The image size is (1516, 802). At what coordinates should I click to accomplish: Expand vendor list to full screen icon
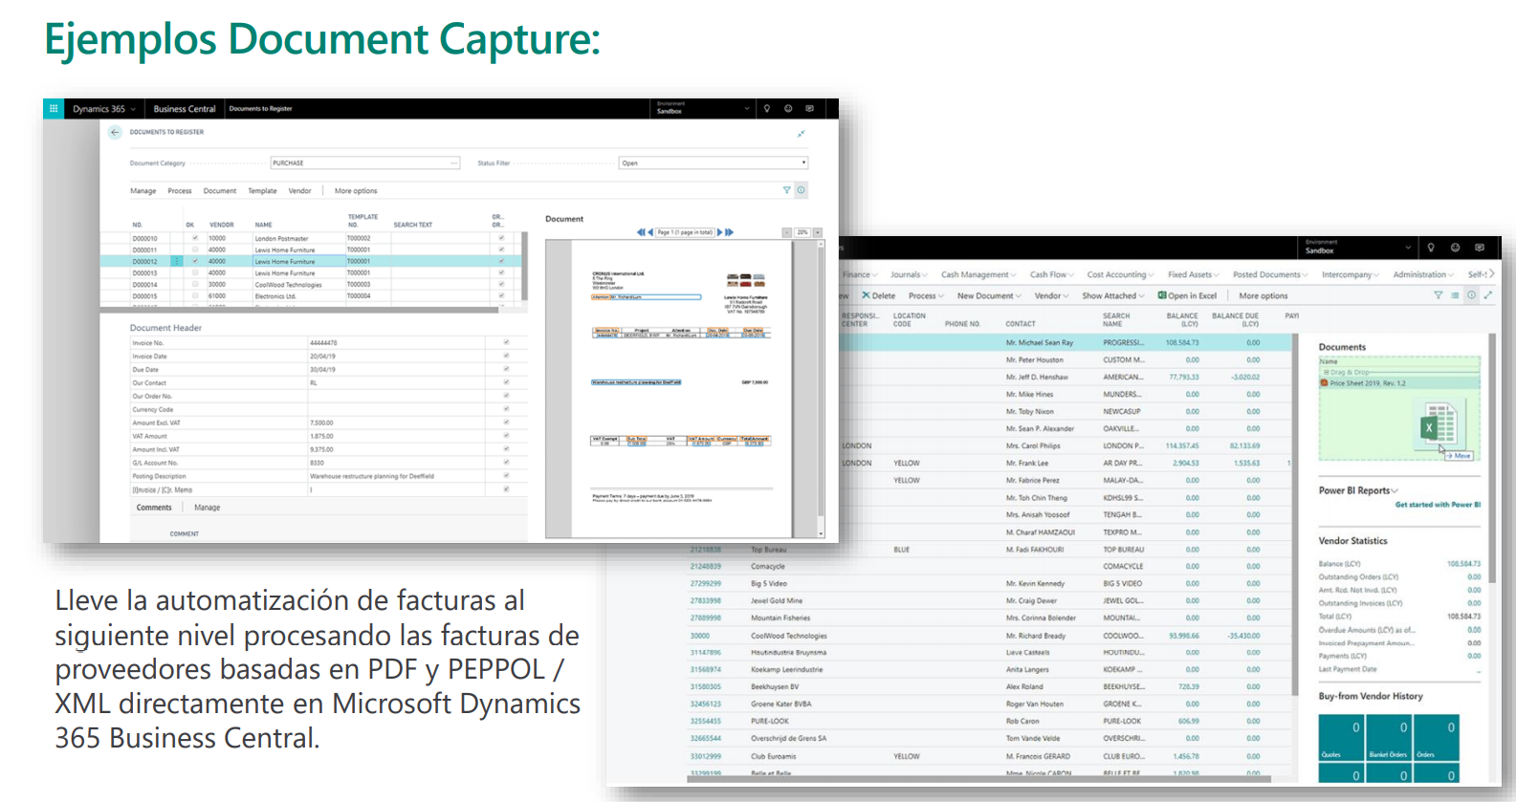[x=1487, y=295]
